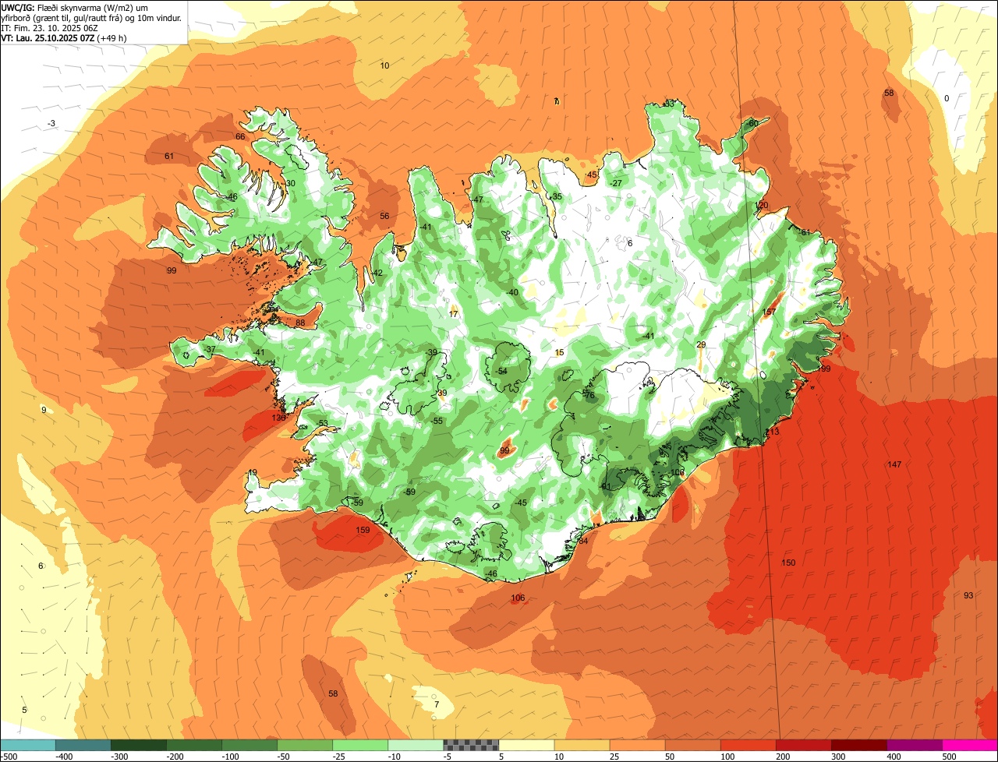This screenshot has width=998, height=762.
Task: Select the value 108 on the map
Action: 677,472
